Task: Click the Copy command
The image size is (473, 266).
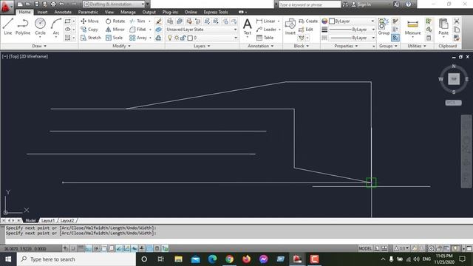Action: pyautogui.click(x=89, y=30)
